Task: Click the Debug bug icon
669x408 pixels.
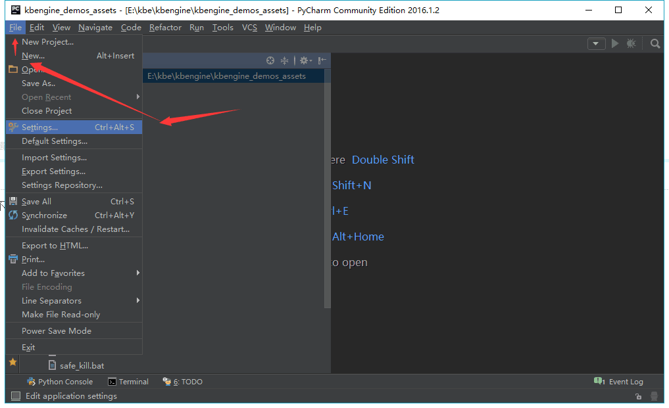Action: pos(631,43)
